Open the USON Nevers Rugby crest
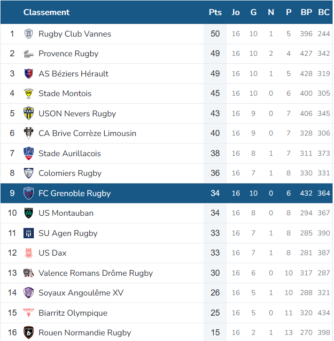Screen dimensions: 334x341 coord(29,114)
